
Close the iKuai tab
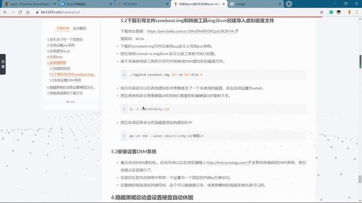[111, 4]
